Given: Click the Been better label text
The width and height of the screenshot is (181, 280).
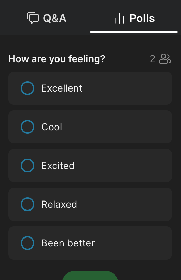Looking at the screenshot, I should pyautogui.click(x=68, y=243).
